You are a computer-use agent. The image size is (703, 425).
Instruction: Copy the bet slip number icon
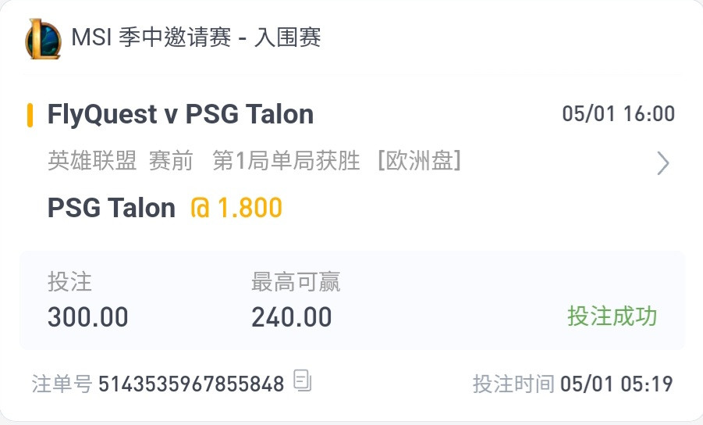(x=302, y=380)
